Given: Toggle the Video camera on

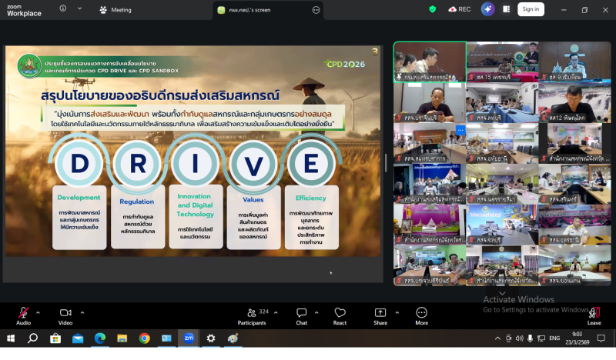Looking at the screenshot, I should pos(65,313).
